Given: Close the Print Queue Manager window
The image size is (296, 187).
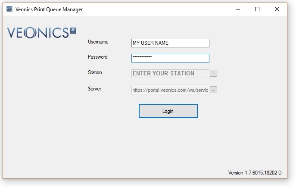Looking at the screenshot, I should 277,9.
